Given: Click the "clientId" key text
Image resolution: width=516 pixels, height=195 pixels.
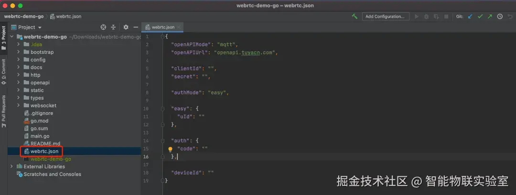Looking at the screenshot, I should tap(186, 68).
